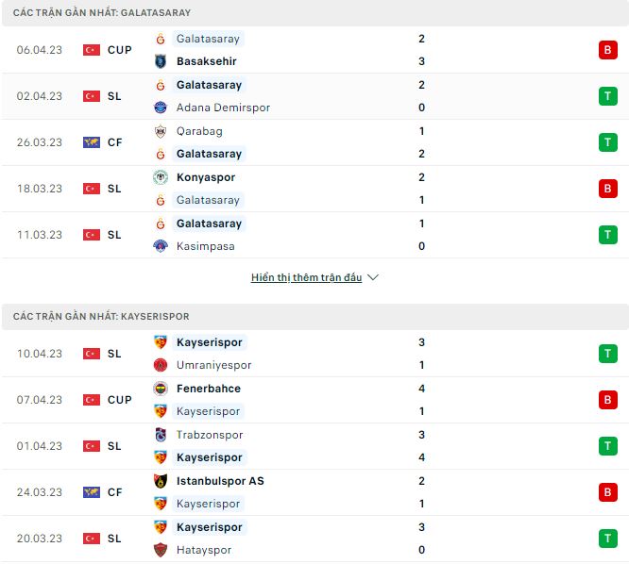Screen dimensions: 629x564
Task: Click the Istanbulspor AS crest
Action: point(160,481)
